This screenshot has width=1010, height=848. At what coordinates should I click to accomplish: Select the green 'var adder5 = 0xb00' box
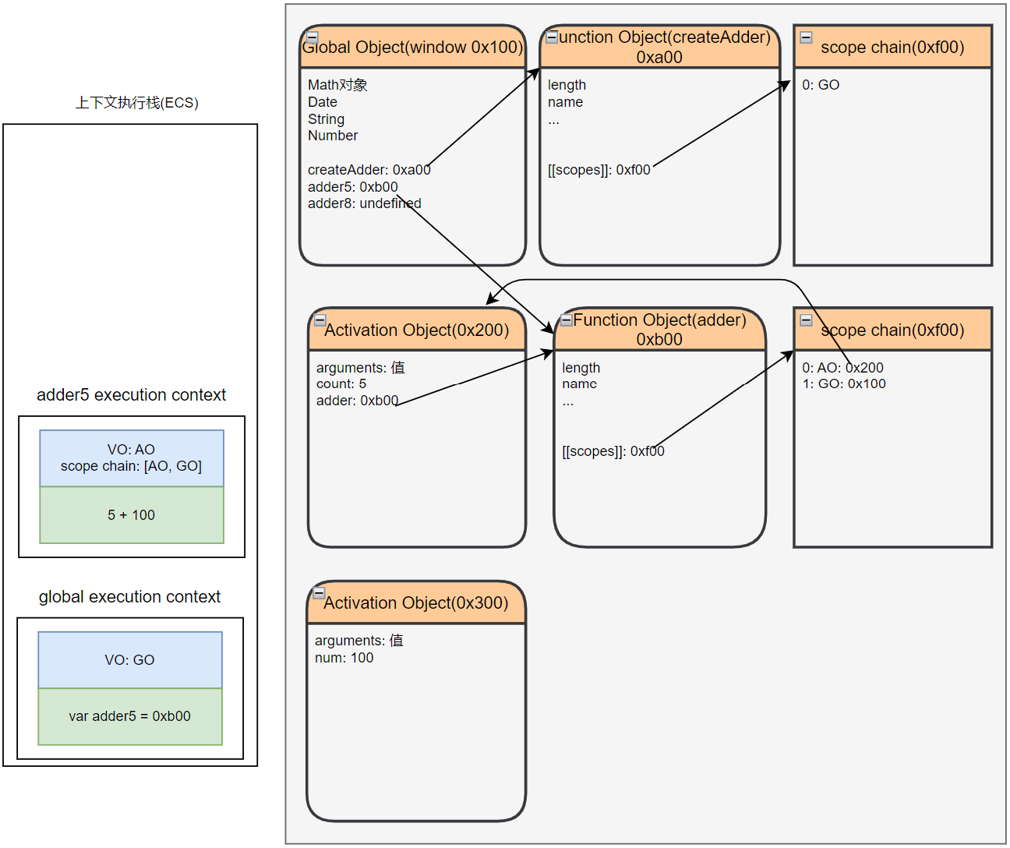(x=130, y=716)
